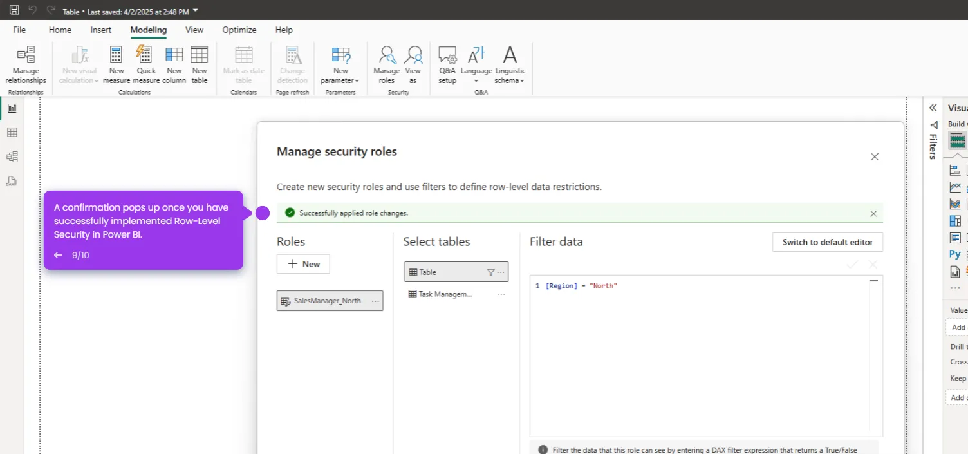Open the File menu
This screenshot has width=968, height=454.
click(x=19, y=30)
